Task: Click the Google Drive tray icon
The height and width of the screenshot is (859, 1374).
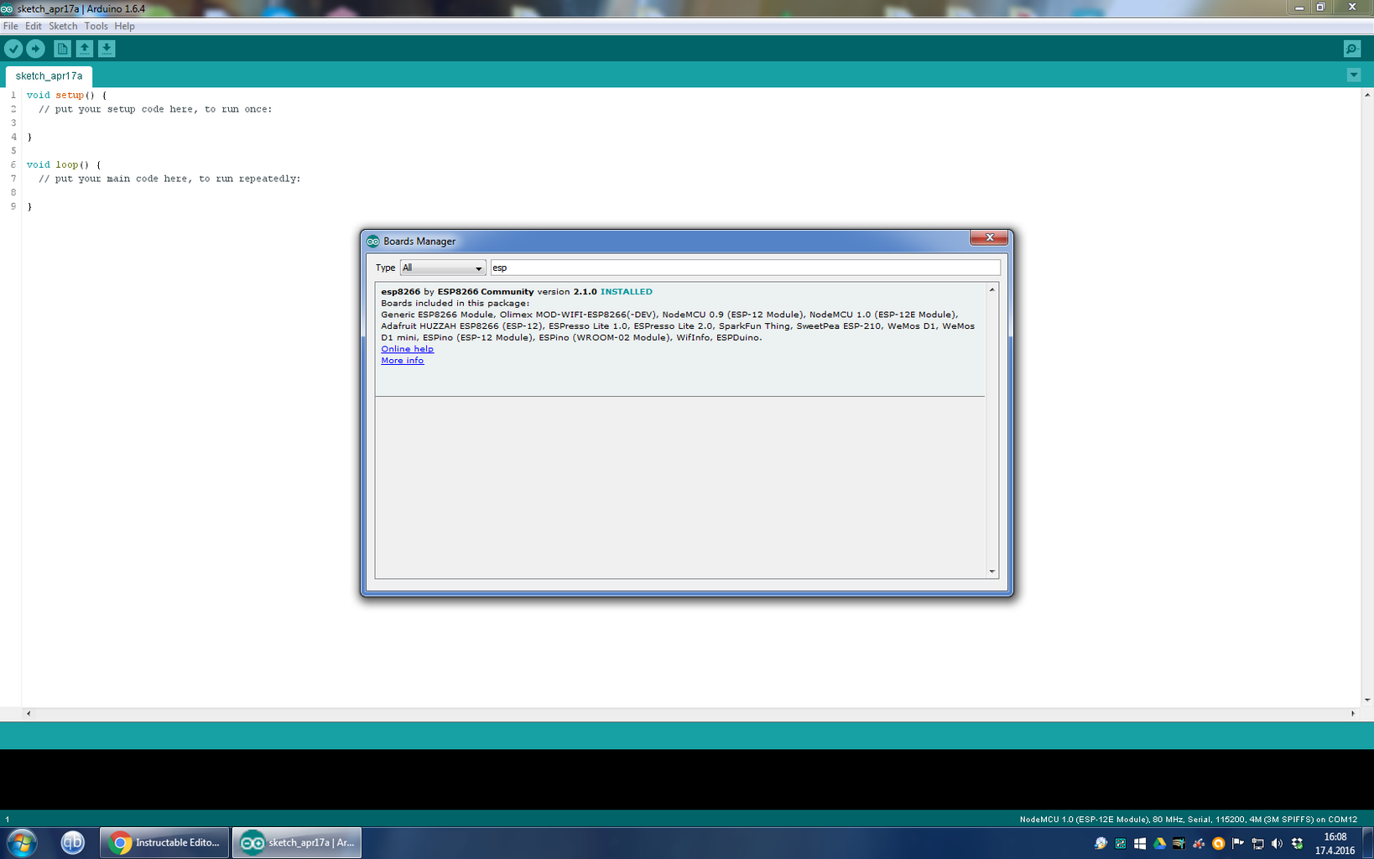Action: 1159,843
